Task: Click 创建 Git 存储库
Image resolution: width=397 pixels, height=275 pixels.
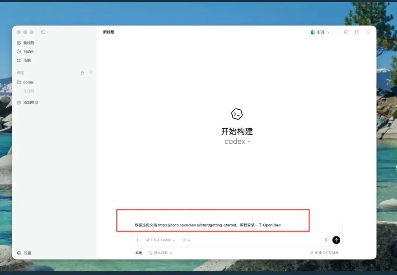Action: point(324,253)
